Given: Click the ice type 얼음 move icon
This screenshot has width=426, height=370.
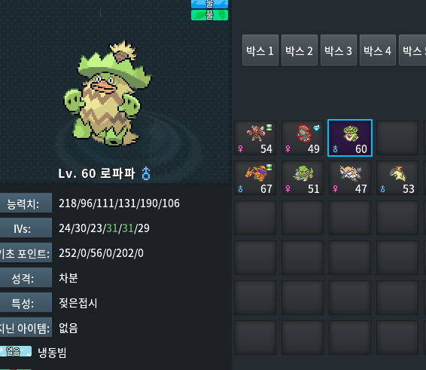Looking at the screenshot, I should tap(16, 351).
